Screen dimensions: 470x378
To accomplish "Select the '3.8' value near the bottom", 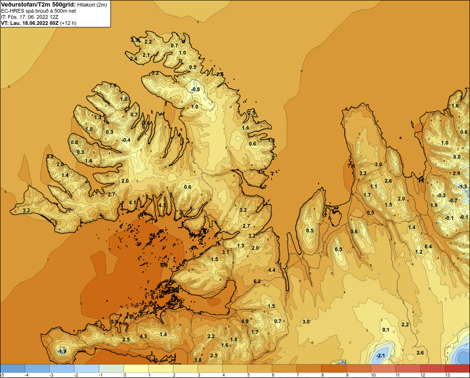I will click(198, 360).
